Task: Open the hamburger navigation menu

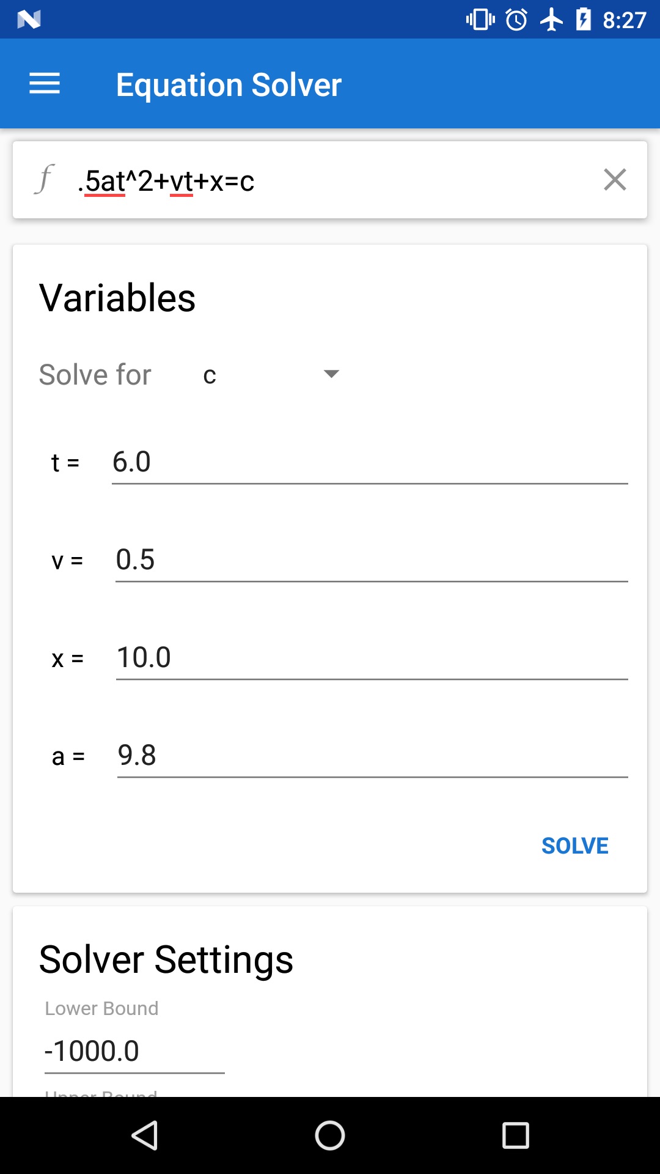Action: 45,84
